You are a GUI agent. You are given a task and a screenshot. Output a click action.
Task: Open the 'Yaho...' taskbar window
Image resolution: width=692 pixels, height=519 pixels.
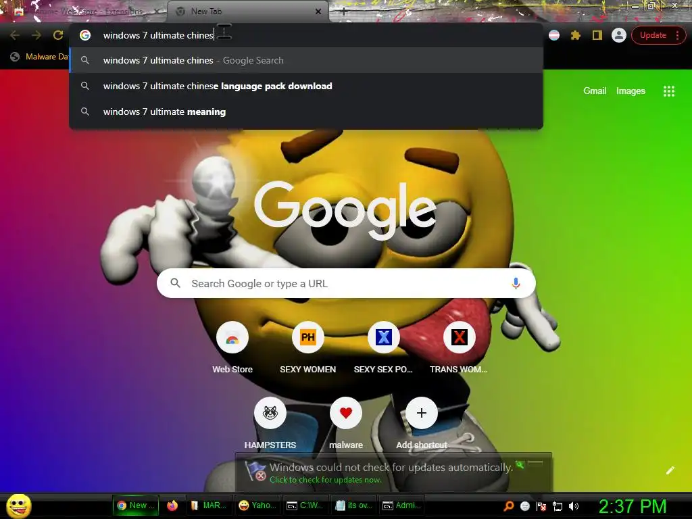[x=257, y=505]
